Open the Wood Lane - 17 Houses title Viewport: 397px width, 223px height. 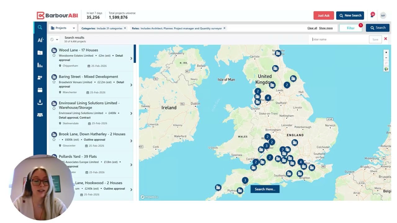click(x=78, y=50)
